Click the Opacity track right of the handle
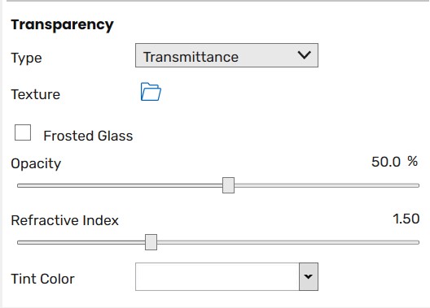 pos(327,185)
